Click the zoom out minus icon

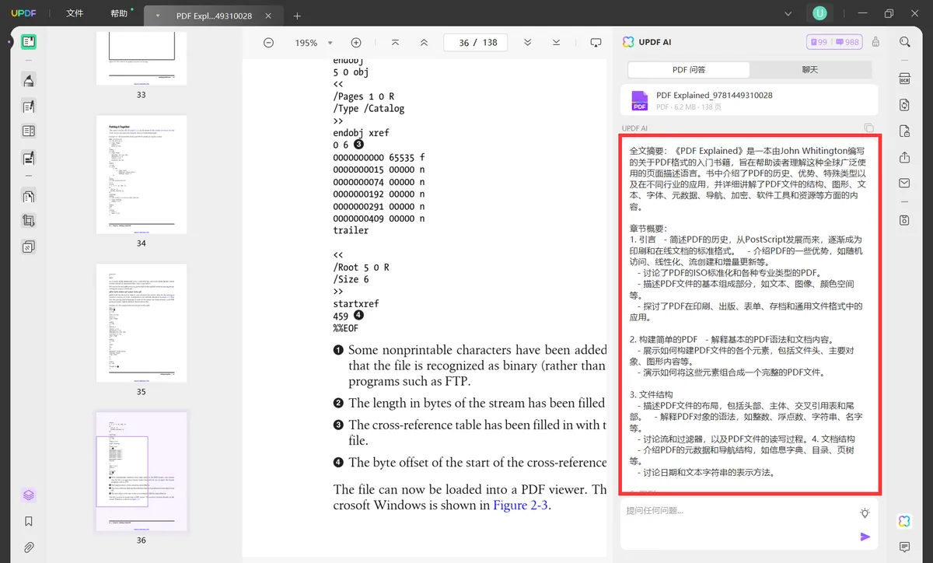pyautogui.click(x=268, y=43)
